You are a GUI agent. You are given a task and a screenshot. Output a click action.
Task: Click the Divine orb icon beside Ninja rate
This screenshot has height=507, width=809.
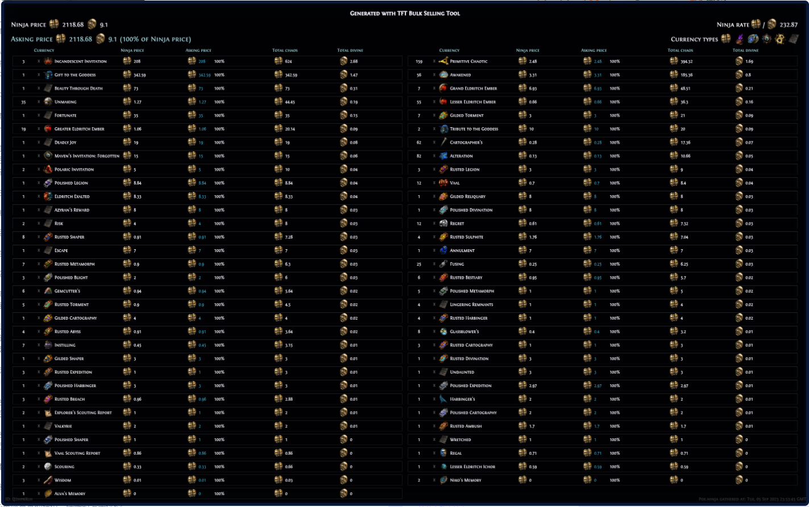pos(771,25)
